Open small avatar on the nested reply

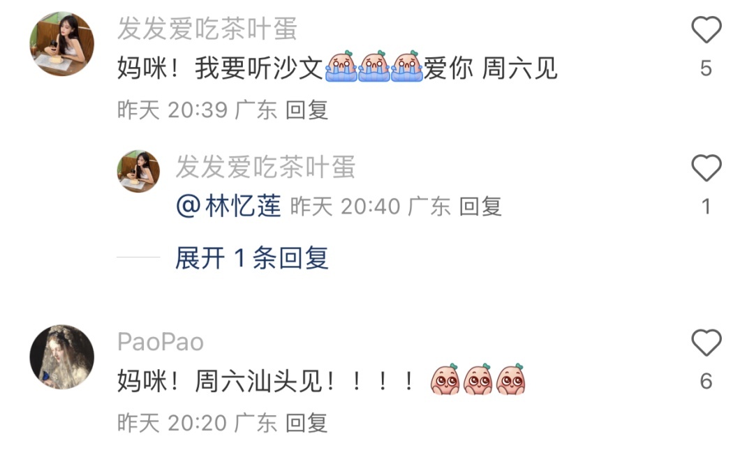click(x=138, y=171)
